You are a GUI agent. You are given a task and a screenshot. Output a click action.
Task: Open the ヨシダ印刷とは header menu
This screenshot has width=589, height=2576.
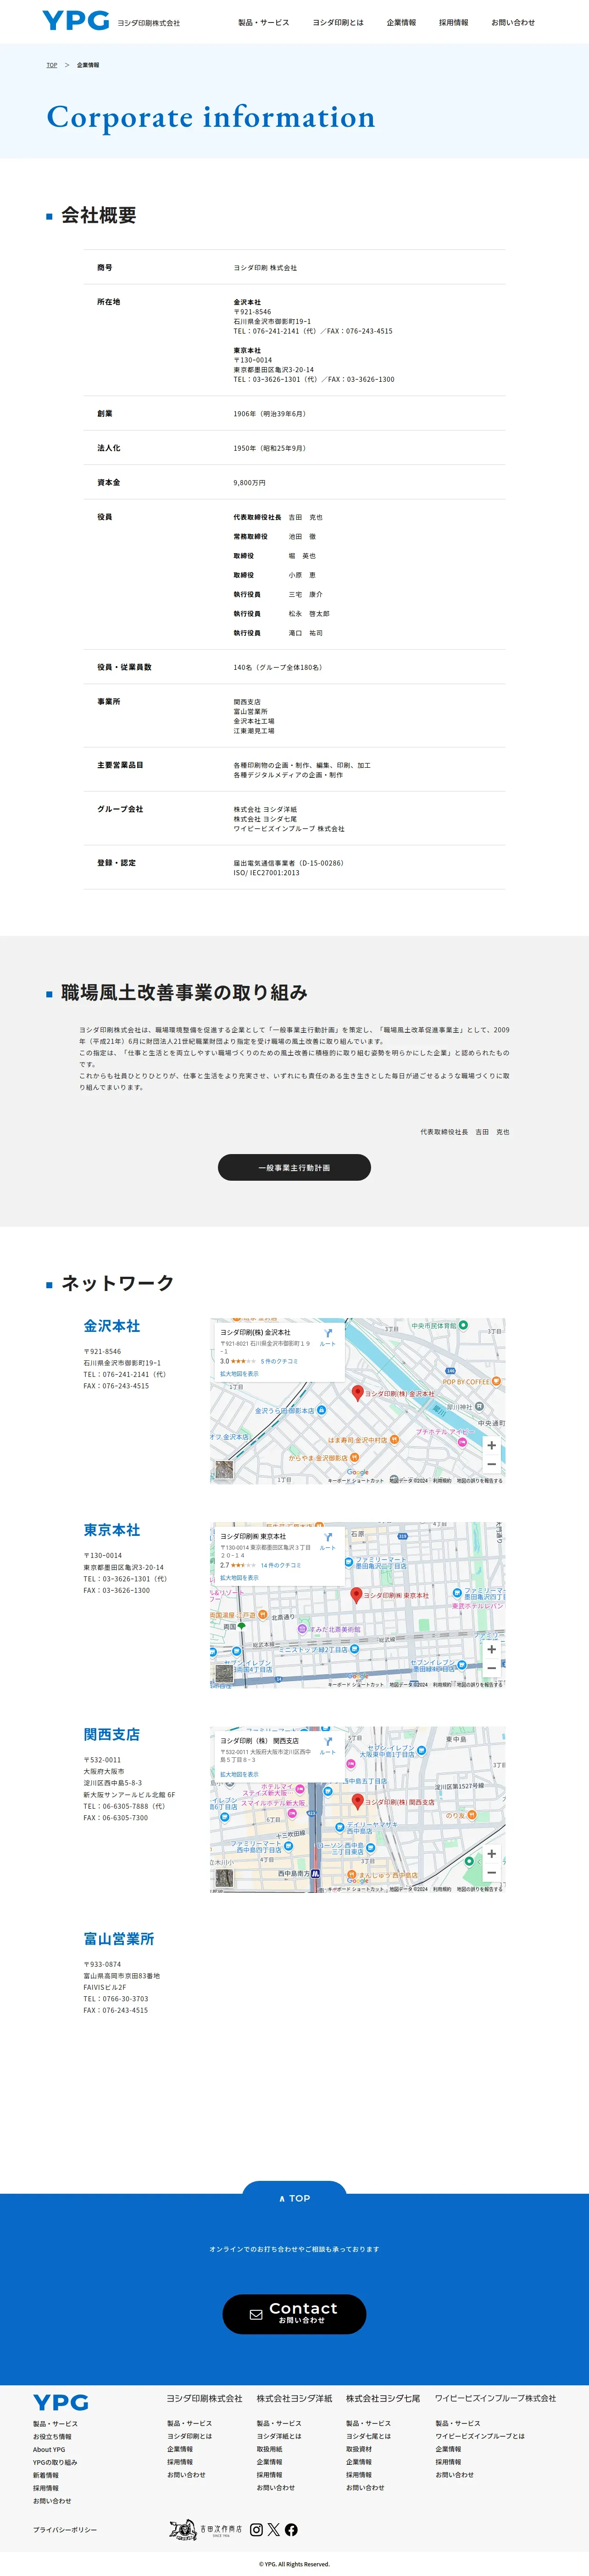(339, 22)
